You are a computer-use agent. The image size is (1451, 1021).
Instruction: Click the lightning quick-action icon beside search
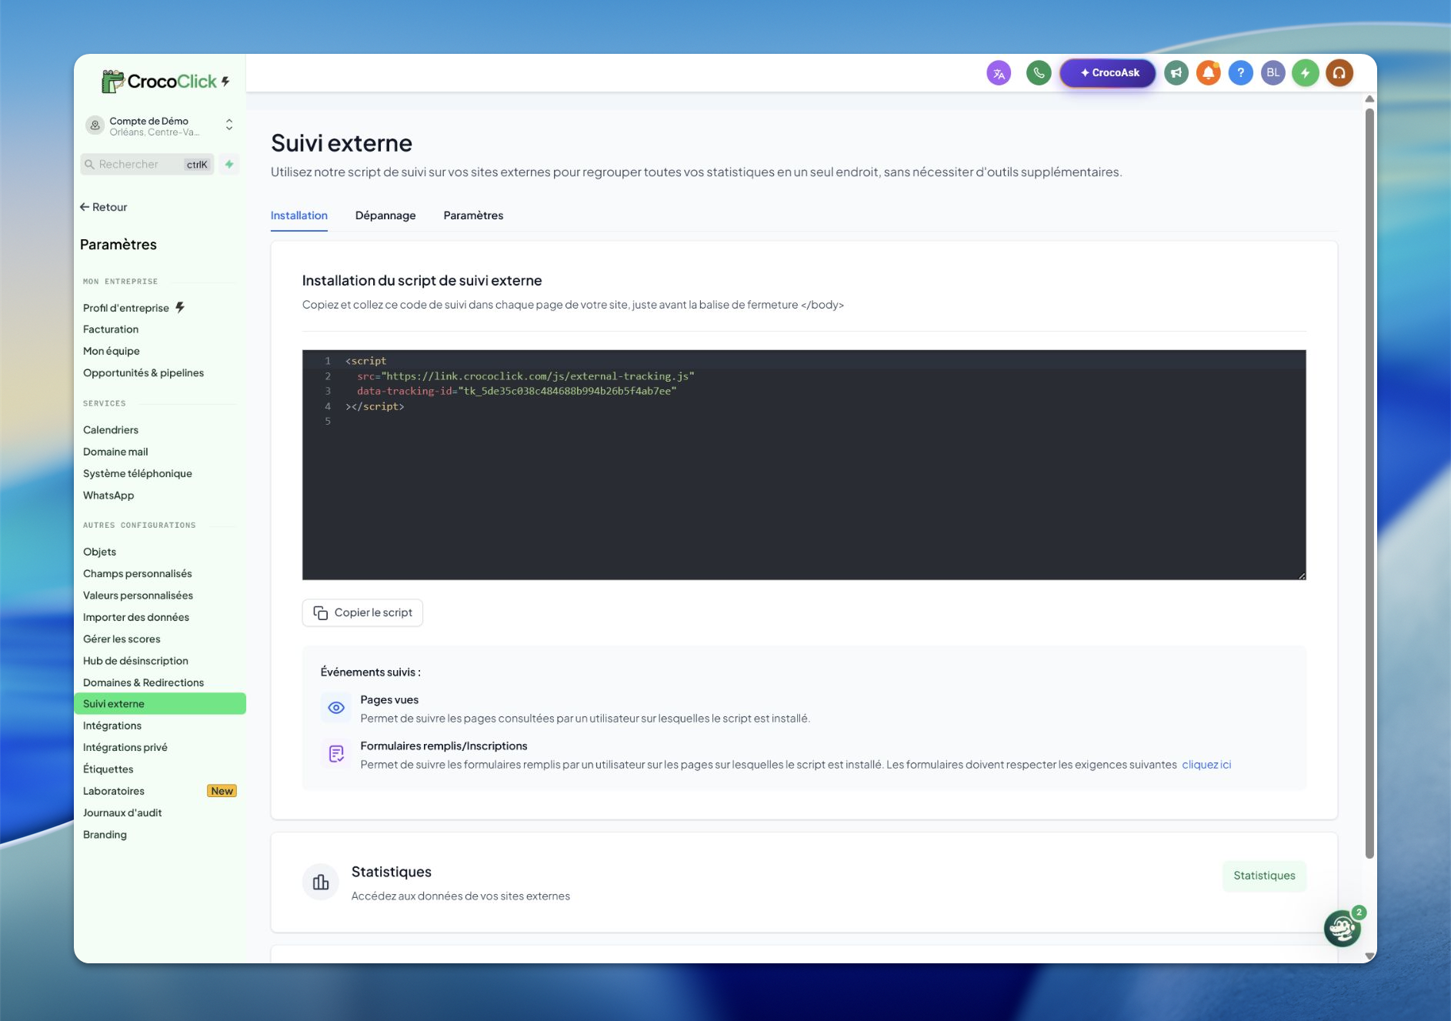pos(229,164)
